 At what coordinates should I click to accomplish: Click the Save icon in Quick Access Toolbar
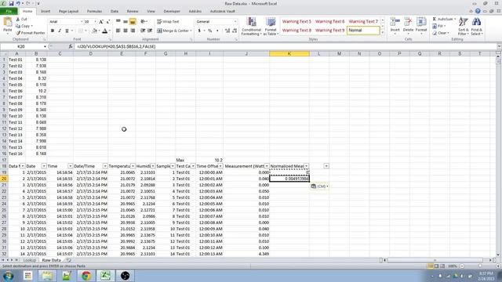pos(11,3)
